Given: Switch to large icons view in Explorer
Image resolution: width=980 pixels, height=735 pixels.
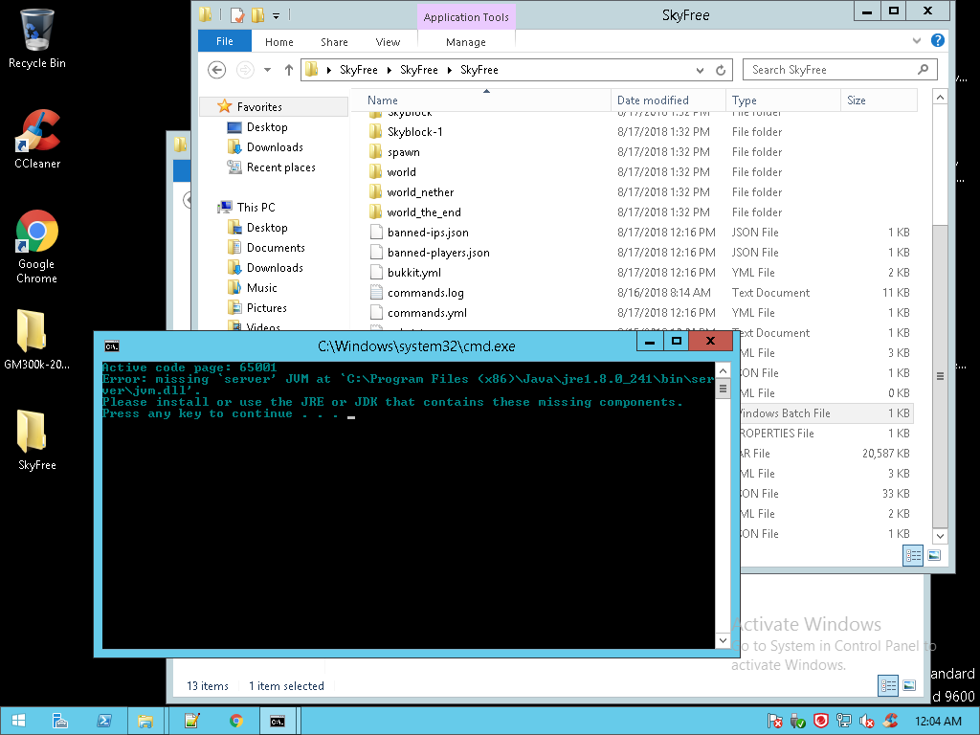Looking at the screenshot, I should tap(933, 555).
